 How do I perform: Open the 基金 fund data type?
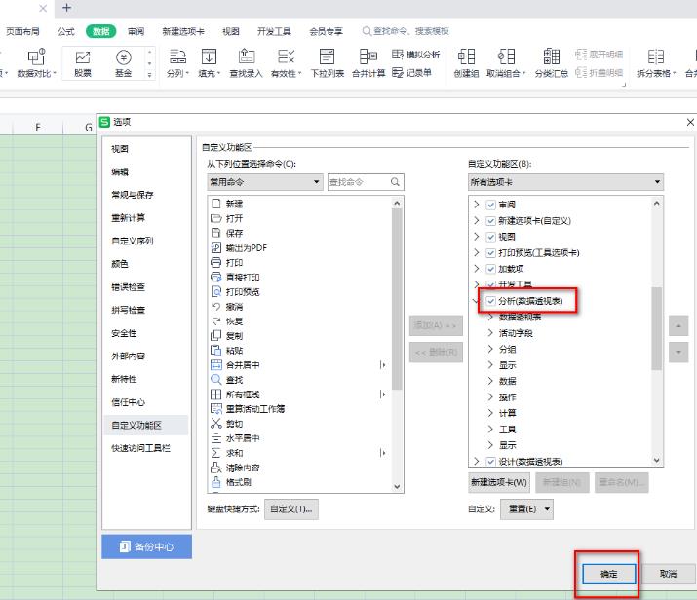124,62
